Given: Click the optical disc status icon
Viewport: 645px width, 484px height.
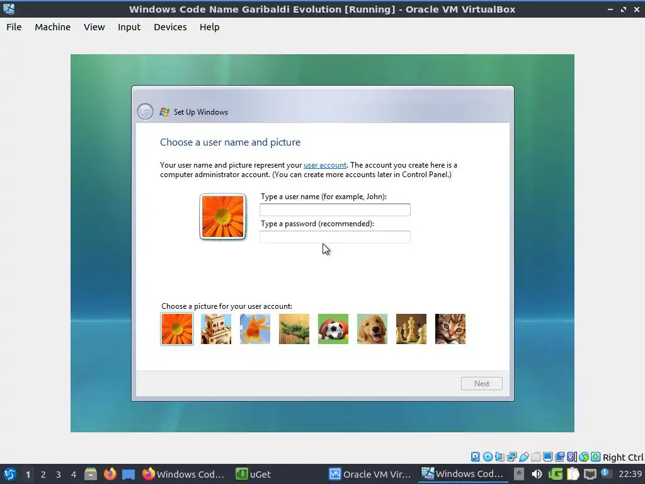Looking at the screenshot, I should pyautogui.click(x=488, y=456).
